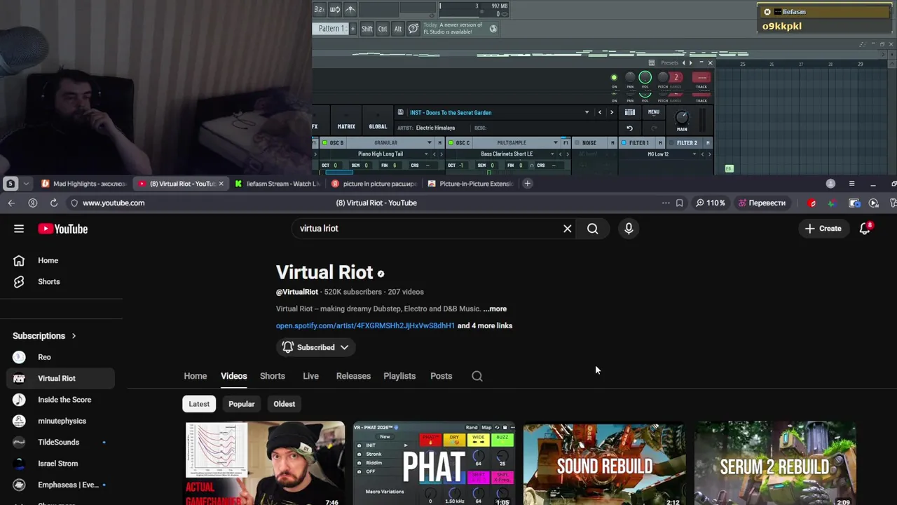The image size is (897, 505).
Task: Open Piano High Long Tail sample dropdown
Action: point(425,154)
